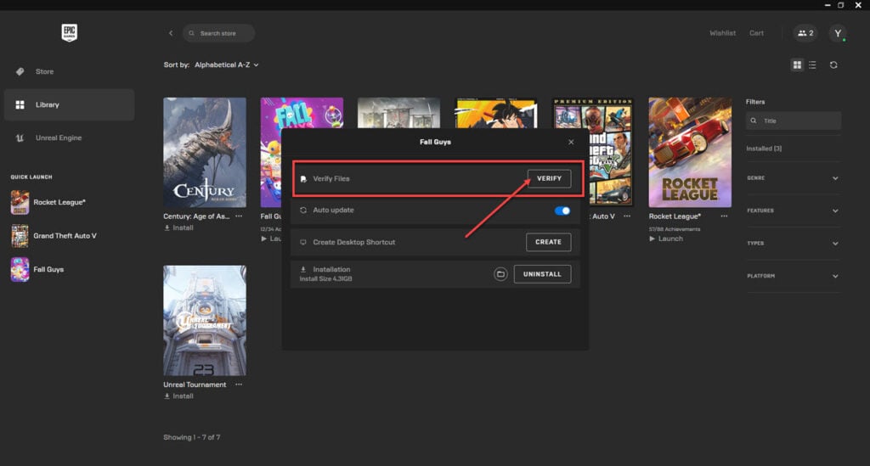
Task: Click the Search store field
Action: (x=218, y=33)
